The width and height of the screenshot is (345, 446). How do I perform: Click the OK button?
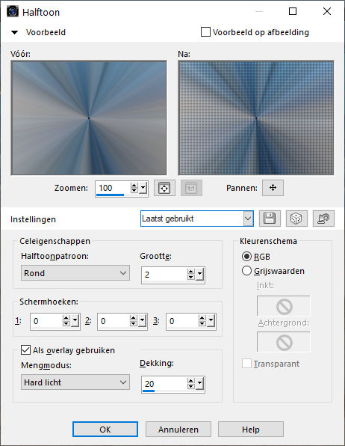pos(105,430)
